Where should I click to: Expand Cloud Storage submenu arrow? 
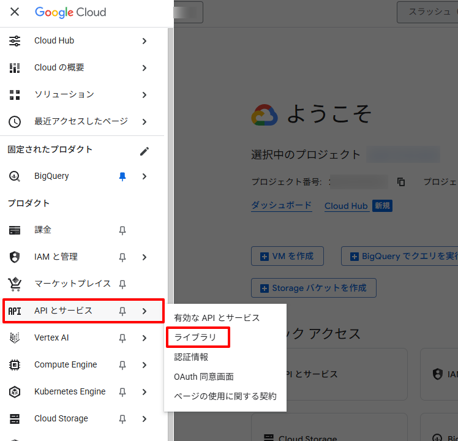click(x=145, y=419)
